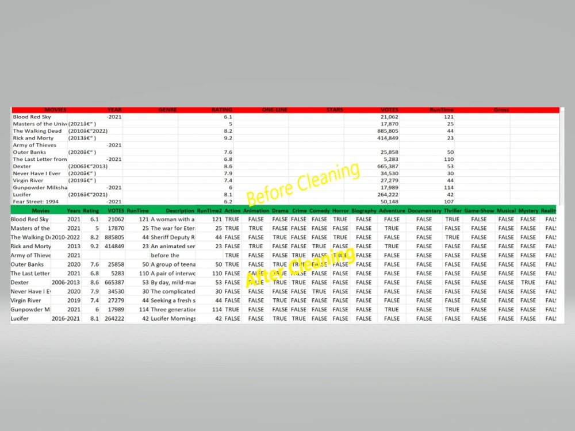575x431 pixels.
Task: Select the runtime cell '107'
Action: (449, 202)
